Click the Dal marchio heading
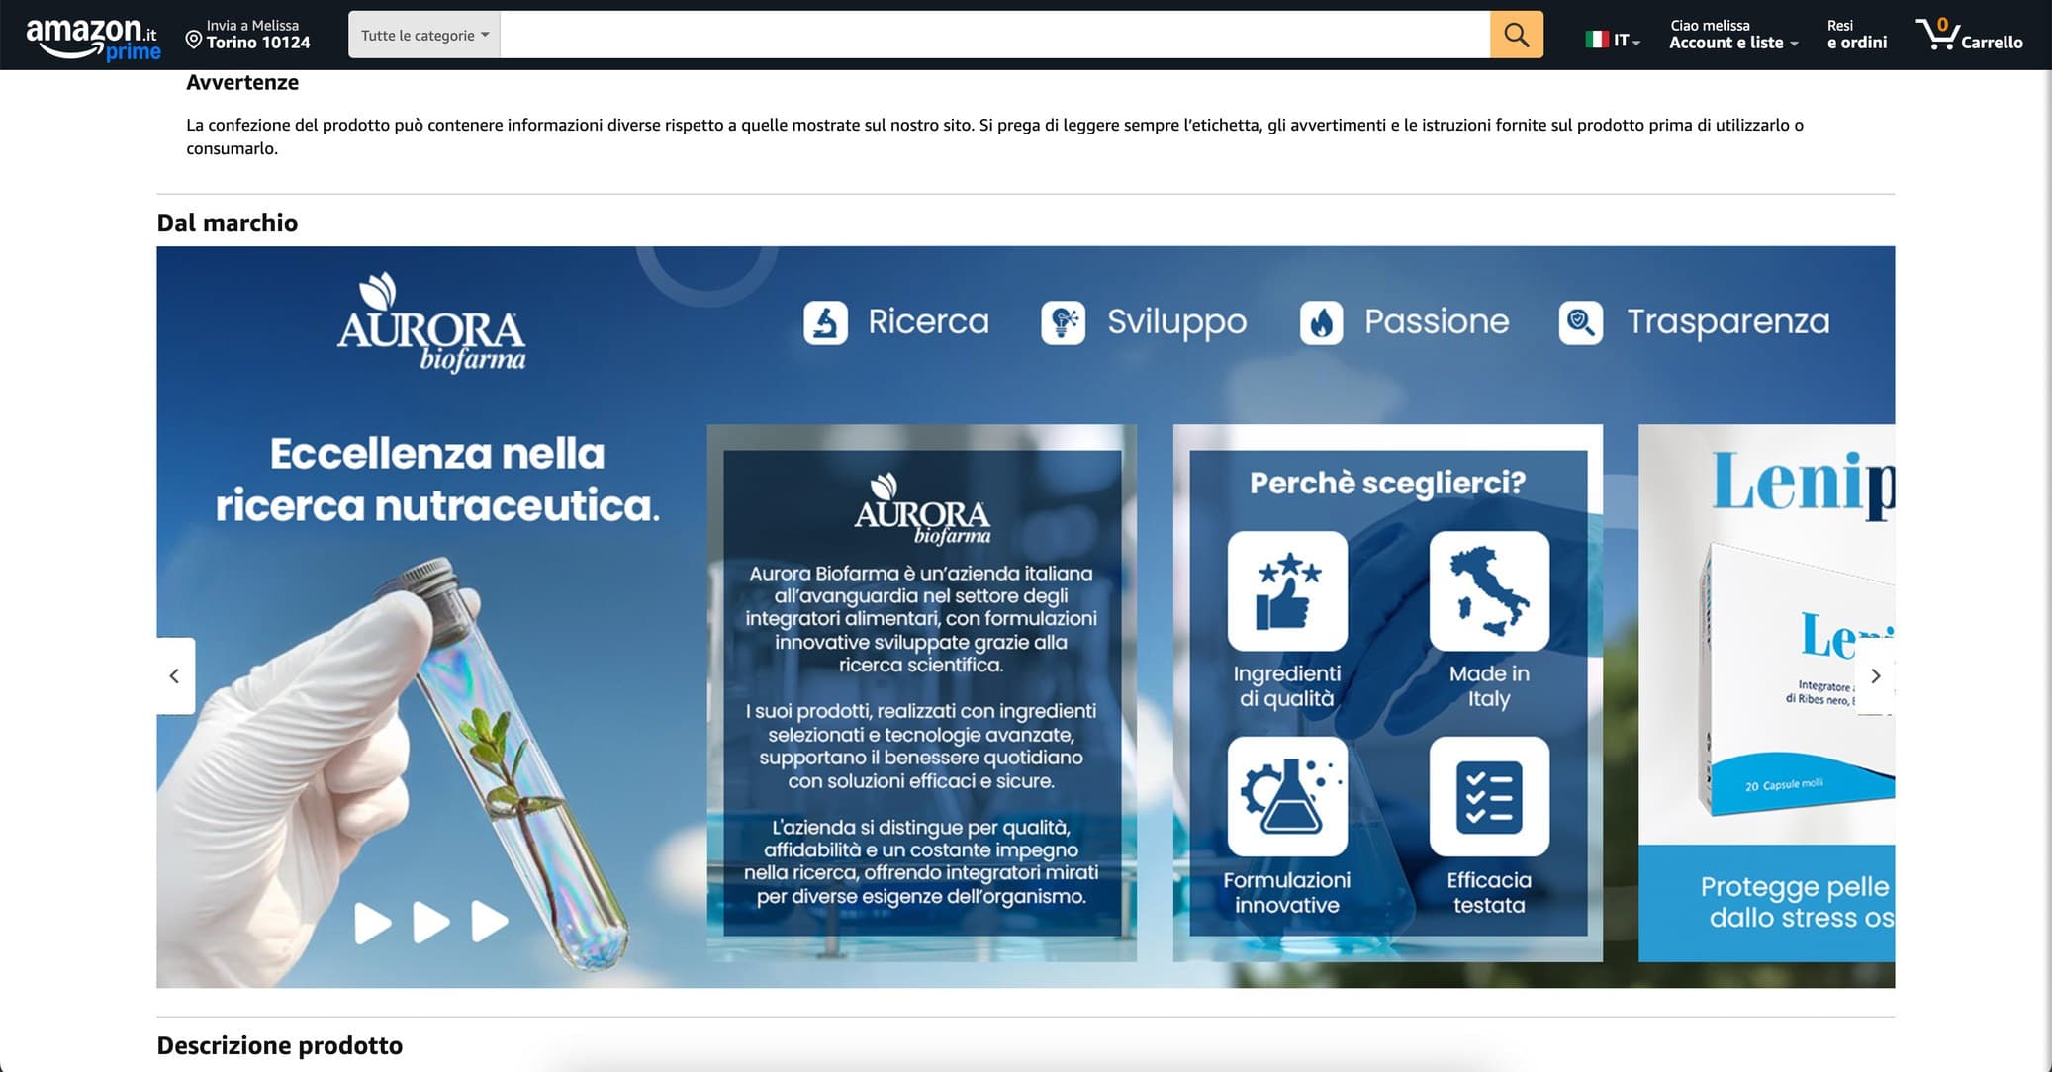The width and height of the screenshot is (2052, 1072). point(227,223)
